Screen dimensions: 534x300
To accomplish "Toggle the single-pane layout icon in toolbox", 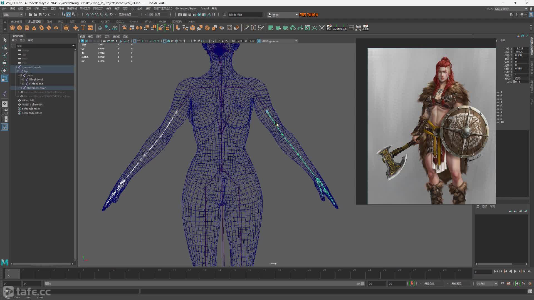I will [x=4, y=104].
